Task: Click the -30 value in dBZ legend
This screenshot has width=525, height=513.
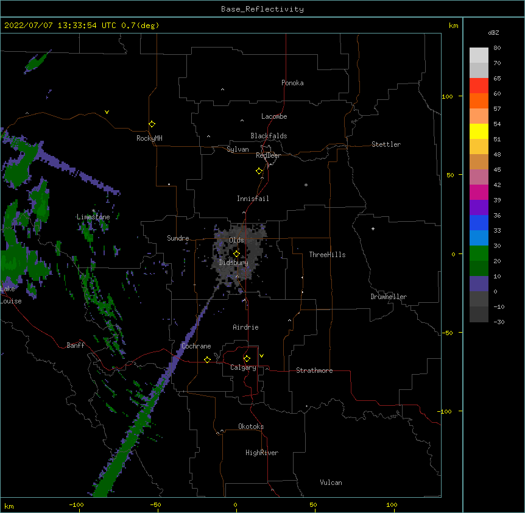Action: point(499,322)
